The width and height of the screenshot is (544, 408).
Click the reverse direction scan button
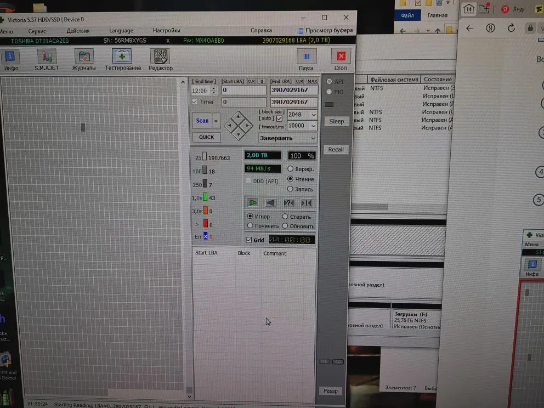pos(271,202)
